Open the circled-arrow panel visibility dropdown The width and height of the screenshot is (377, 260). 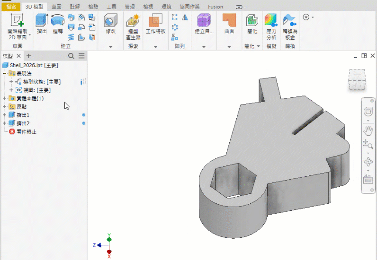[308, 17]
